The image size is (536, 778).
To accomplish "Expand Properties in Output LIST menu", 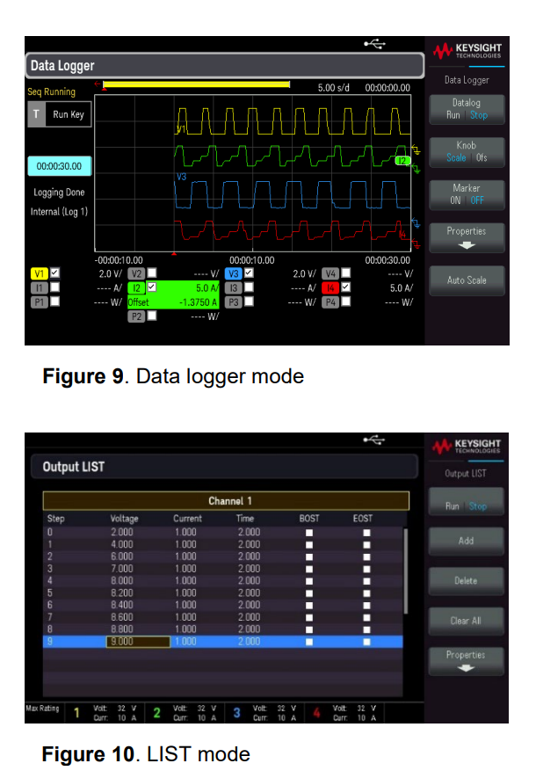I will coord(466,660).
